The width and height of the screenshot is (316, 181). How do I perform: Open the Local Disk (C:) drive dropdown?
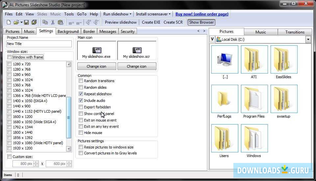308,39
